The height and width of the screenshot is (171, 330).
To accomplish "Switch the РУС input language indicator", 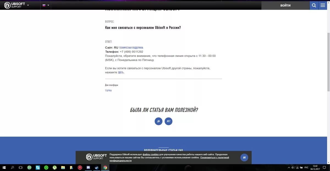I will point(306,167).
